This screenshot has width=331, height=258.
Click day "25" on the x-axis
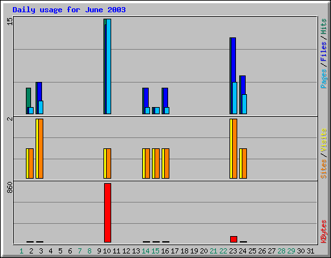(x=252, y=251)
